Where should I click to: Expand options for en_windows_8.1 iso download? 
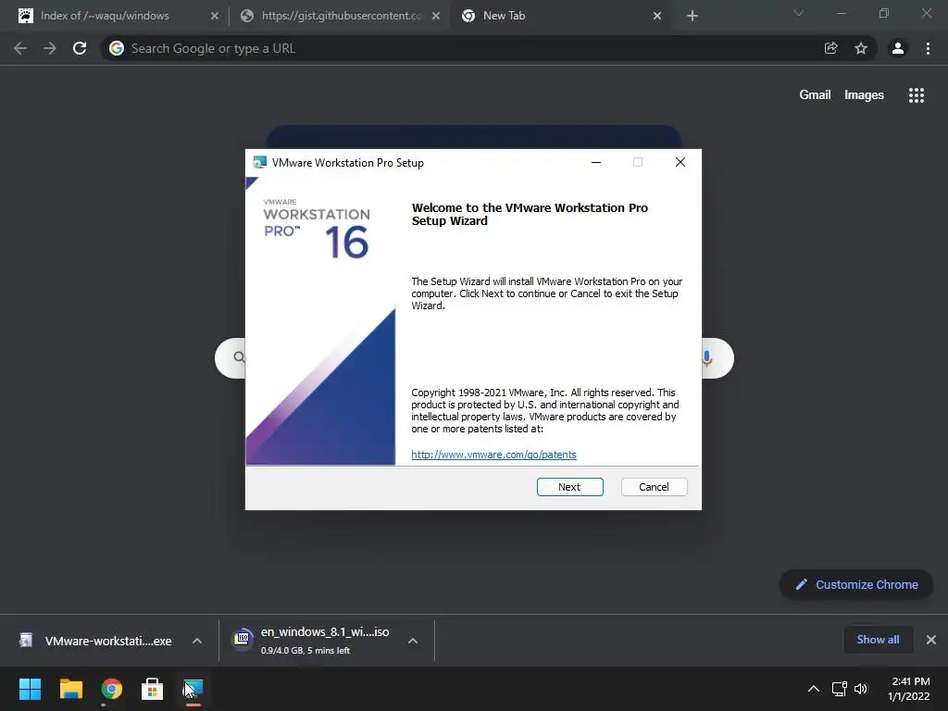(x=413, y=641)
